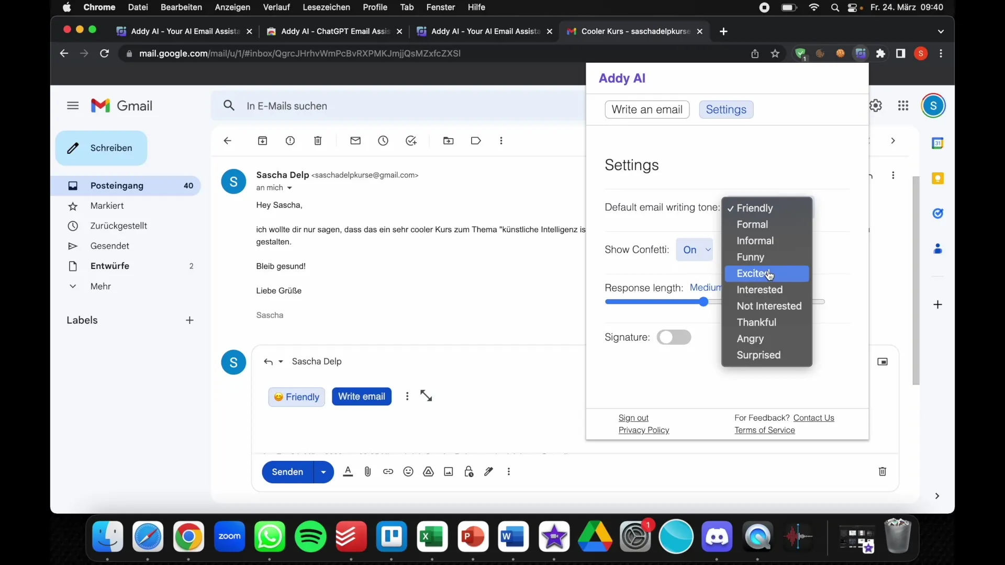Expand recipient details arrow beside 'an mich'
1005x565 pixels.
point(289,188)
